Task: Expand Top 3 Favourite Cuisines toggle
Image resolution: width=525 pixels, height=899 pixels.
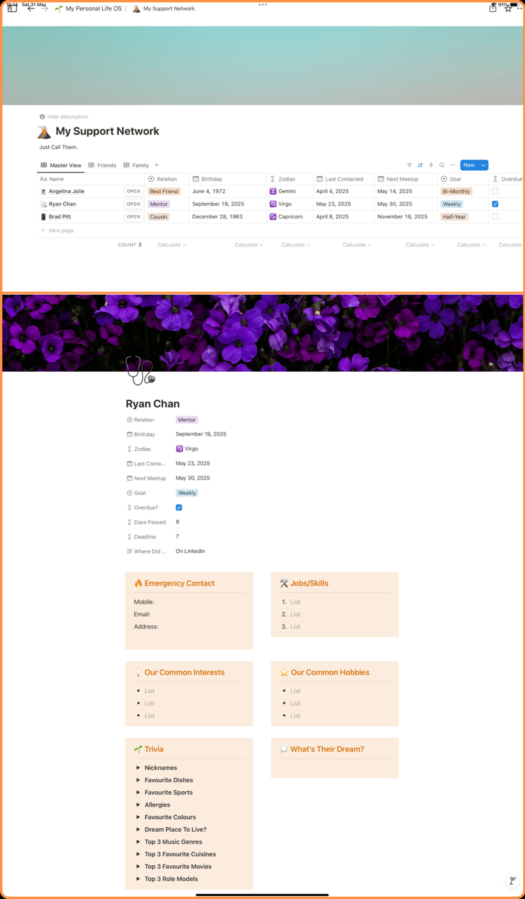Action: 139,854
